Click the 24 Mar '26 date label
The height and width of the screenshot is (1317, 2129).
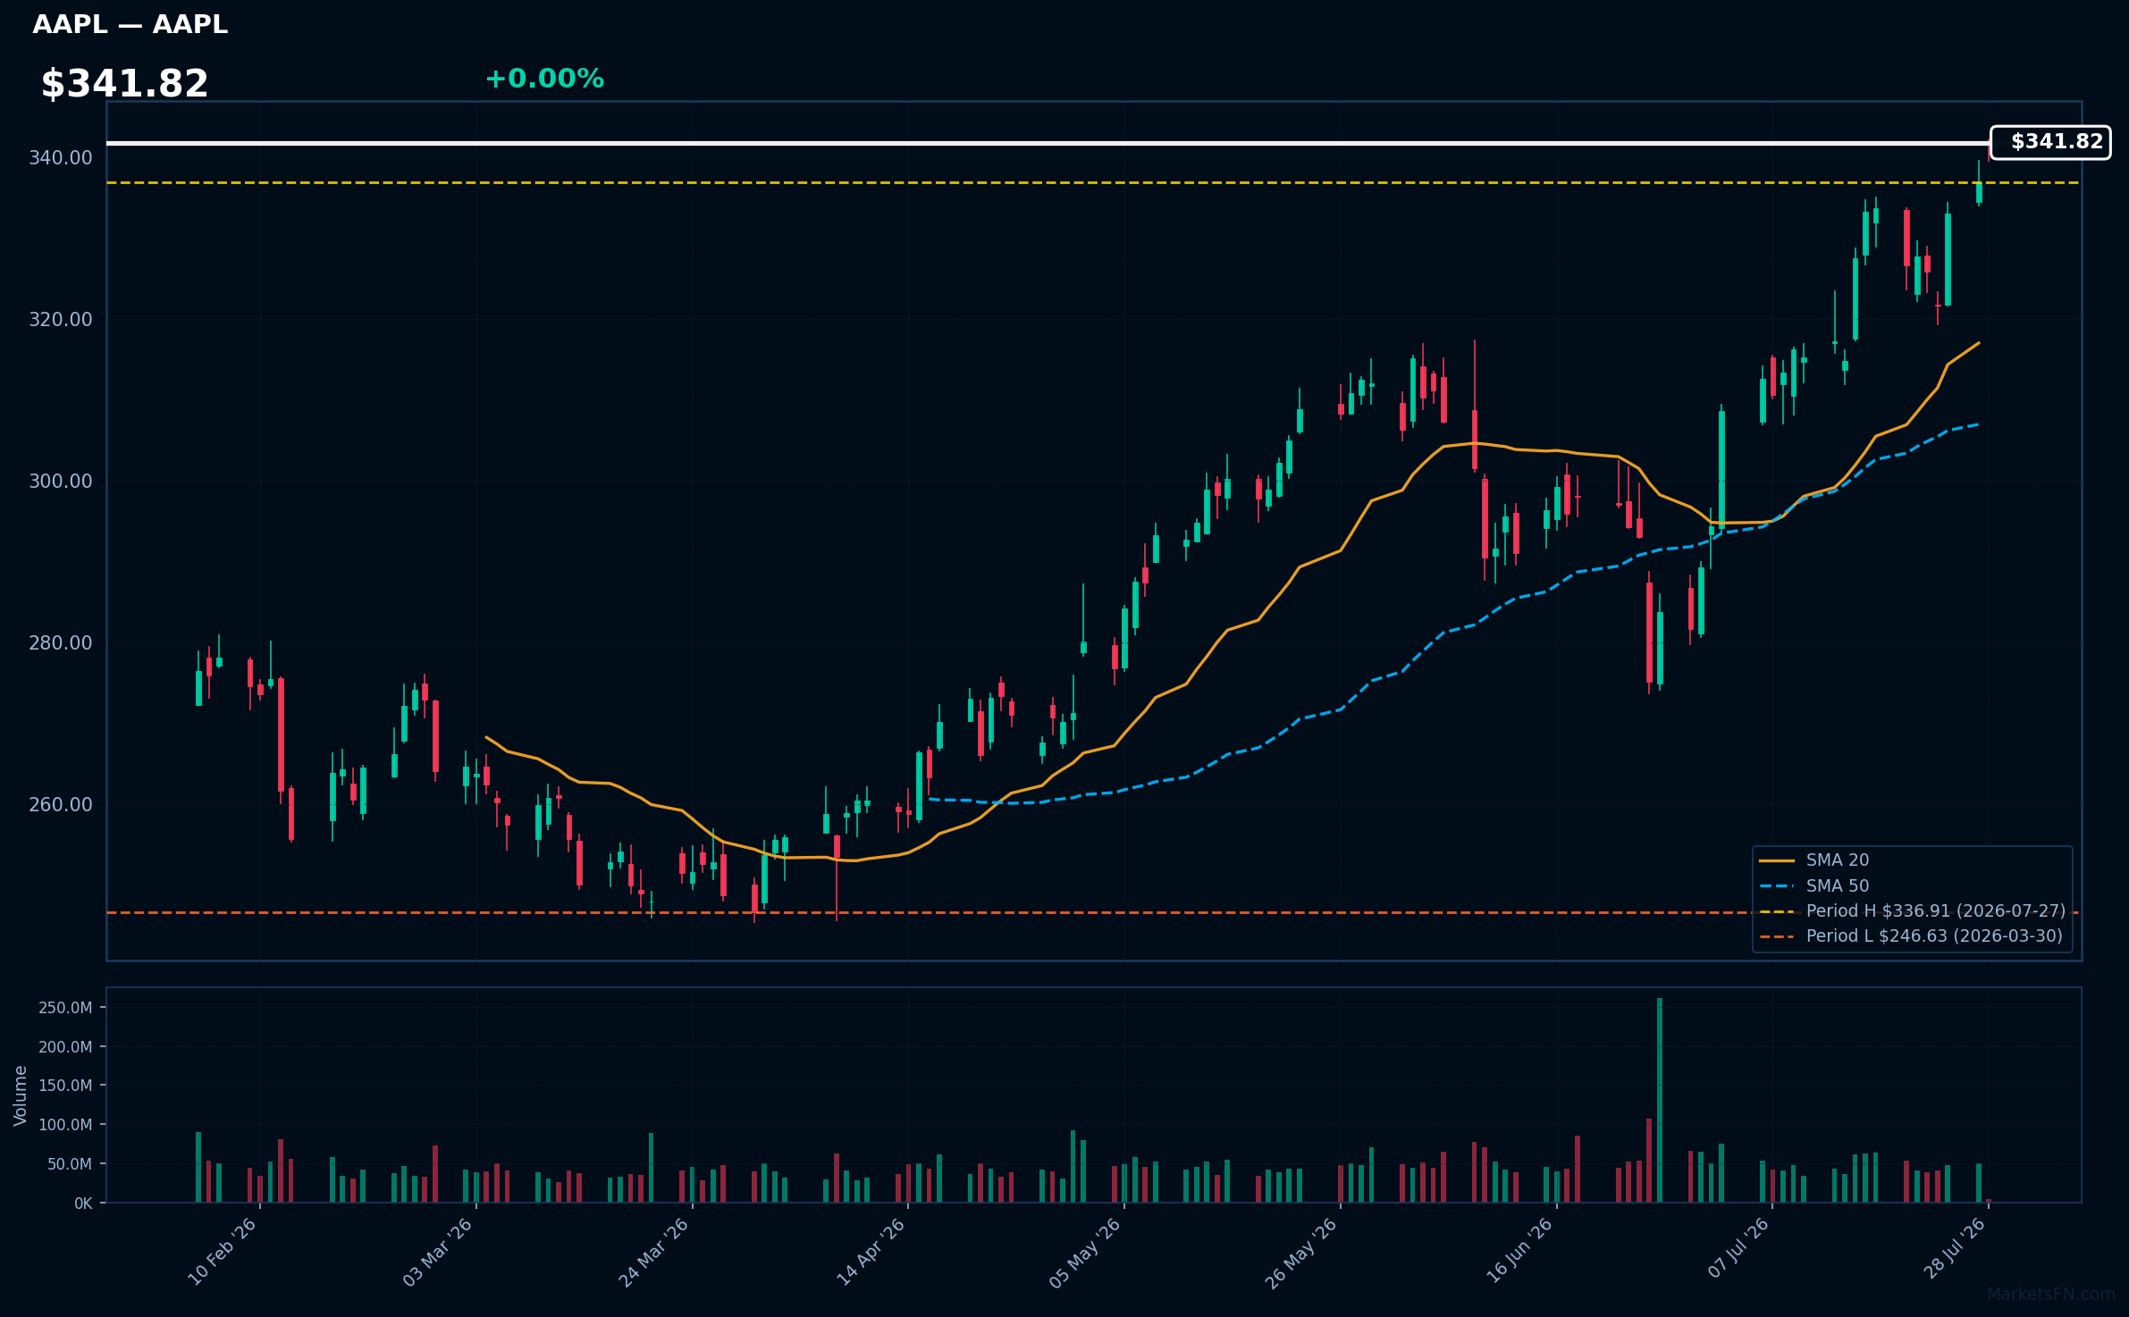654,1252
